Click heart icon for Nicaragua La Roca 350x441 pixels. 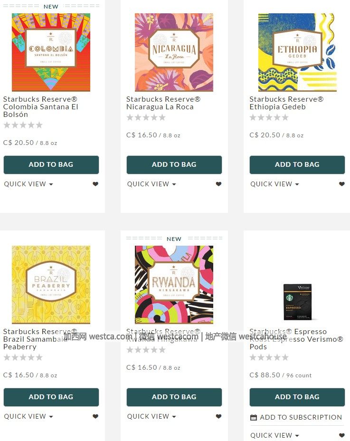coord(218,184)
